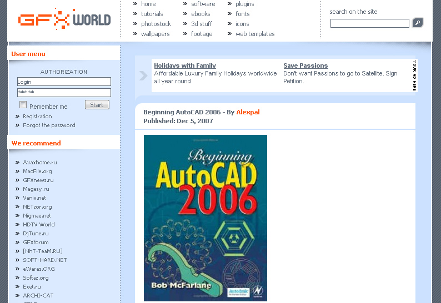Click arrow bullet beside Registration
Image resolution: width=441 pixels, height=303 pixels.
point(18,117)
